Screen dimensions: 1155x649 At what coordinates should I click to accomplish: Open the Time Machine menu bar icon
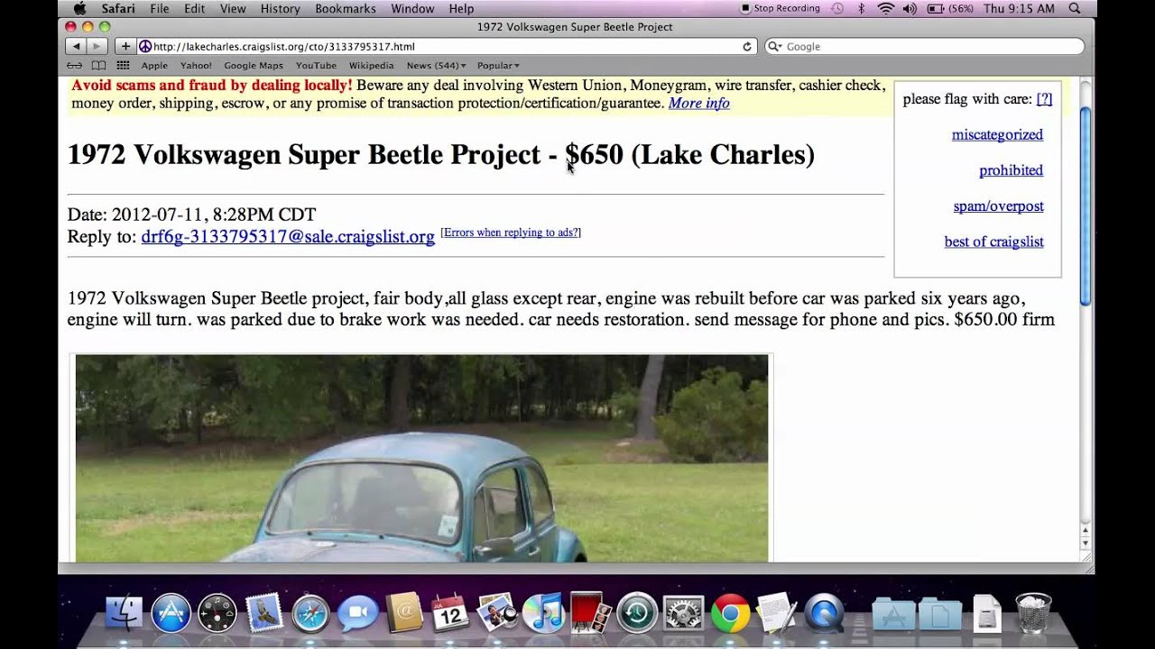(x=837, y=9)
